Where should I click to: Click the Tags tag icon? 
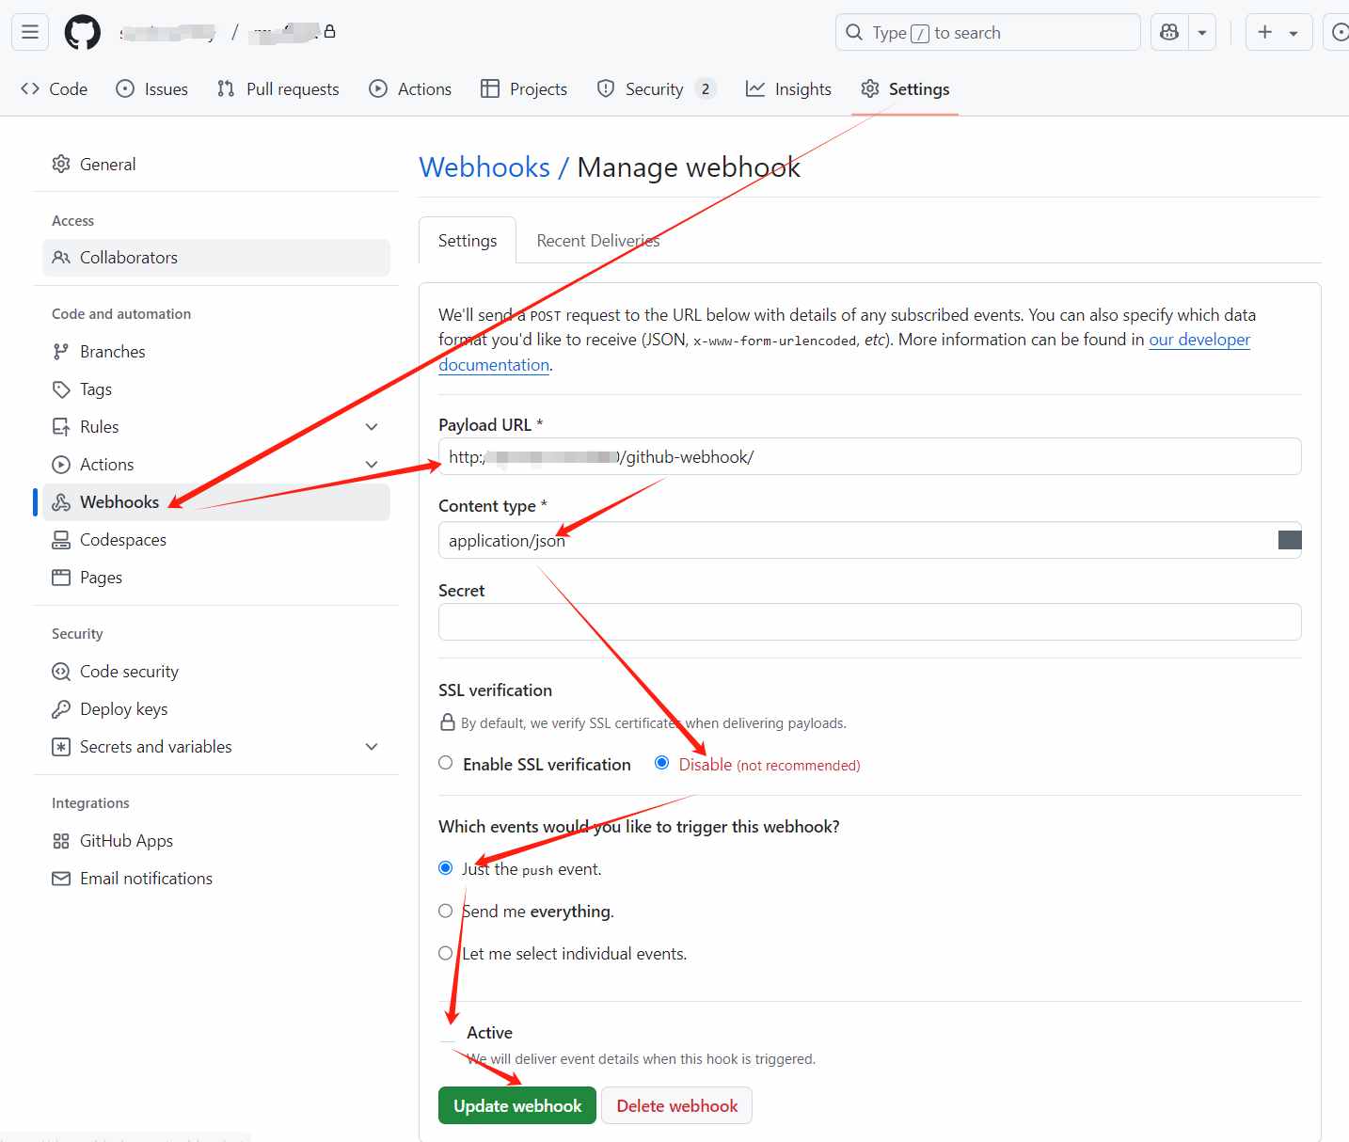point(61,389)
